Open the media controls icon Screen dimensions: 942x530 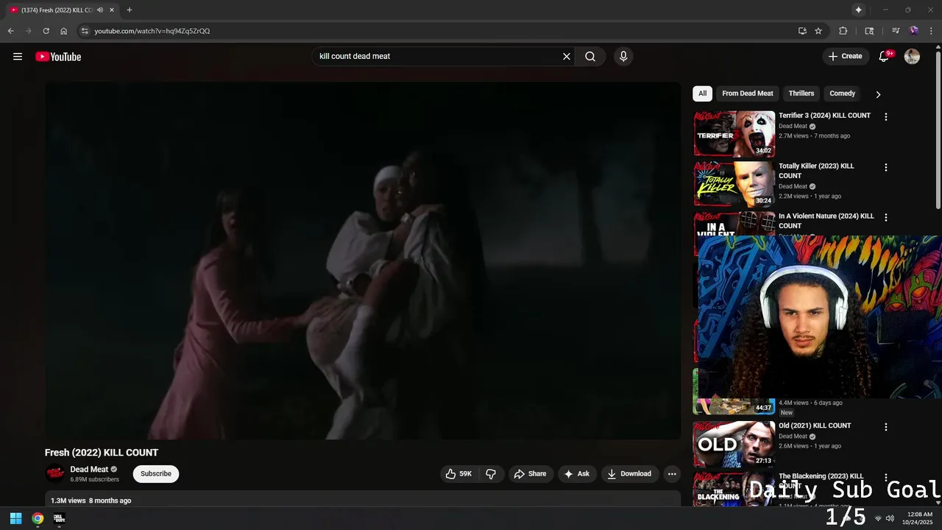(x=896, y=31)
